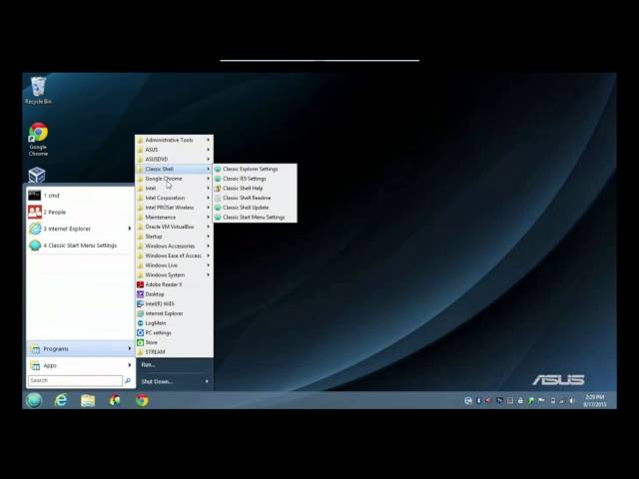The height and width of the screenshot is (479, 639).
Task: Launch LogMeIn
Action: point(174,323)
